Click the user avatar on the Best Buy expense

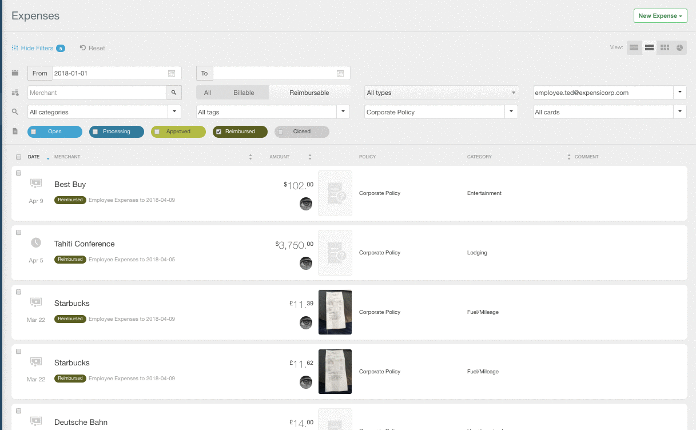coord(306,204)
